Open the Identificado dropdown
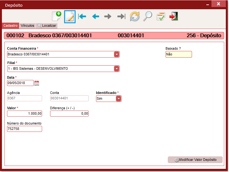Image resolution: width=229 pixels, height=172 pixels. coord(119,99)
